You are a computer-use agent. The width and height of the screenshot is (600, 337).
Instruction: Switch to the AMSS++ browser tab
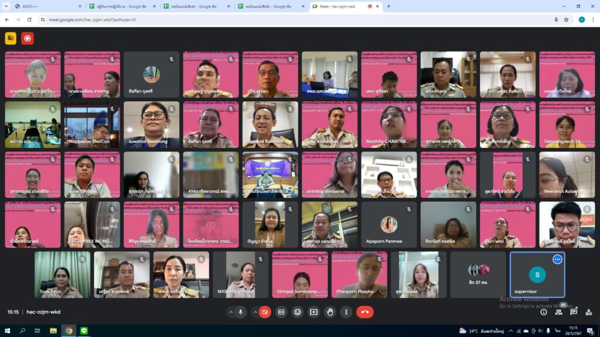[44, 6]
